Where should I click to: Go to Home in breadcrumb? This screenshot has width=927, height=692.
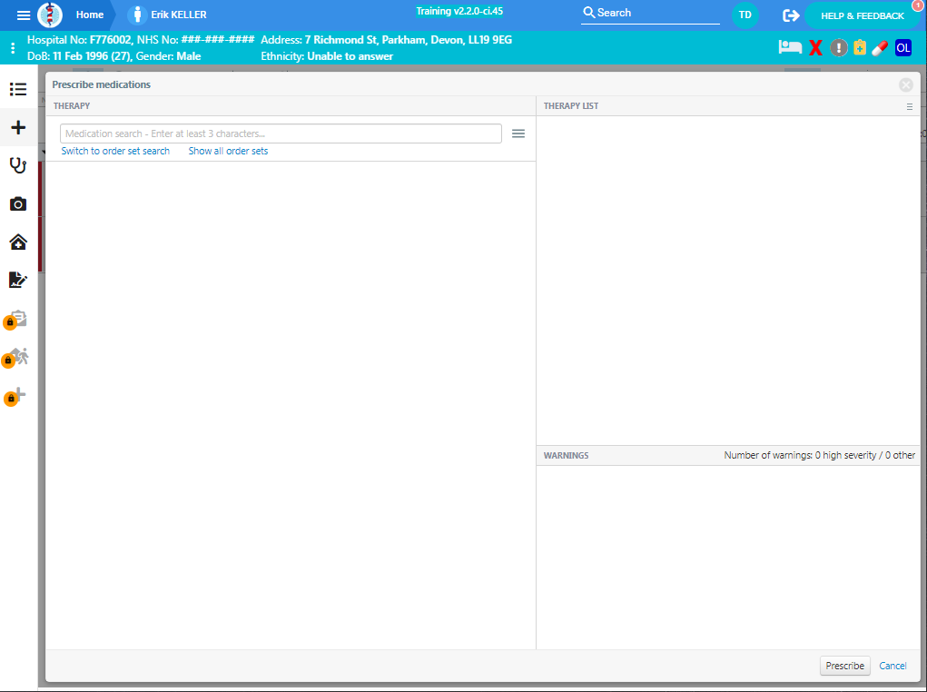point(90,15)
